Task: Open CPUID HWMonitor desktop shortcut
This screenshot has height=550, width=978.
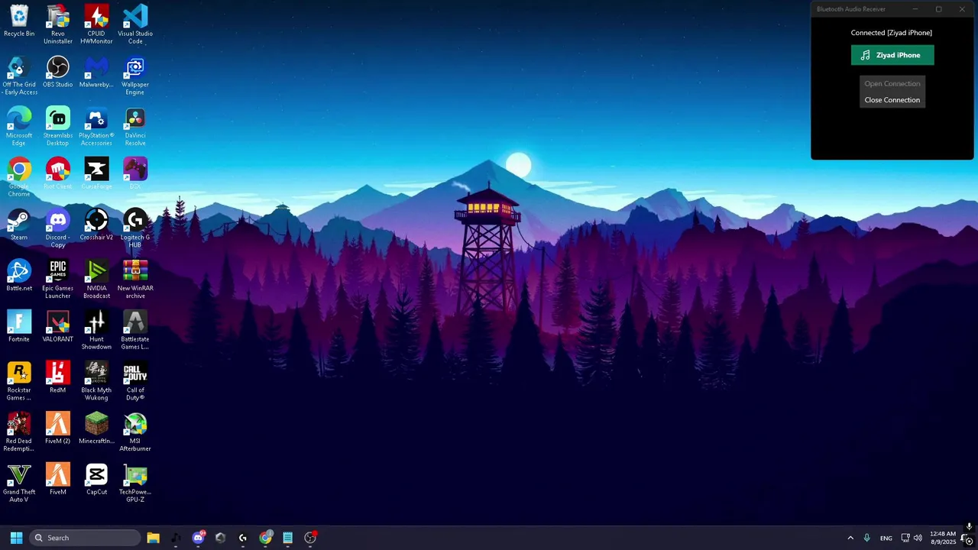Action: [x=96, y=24]
